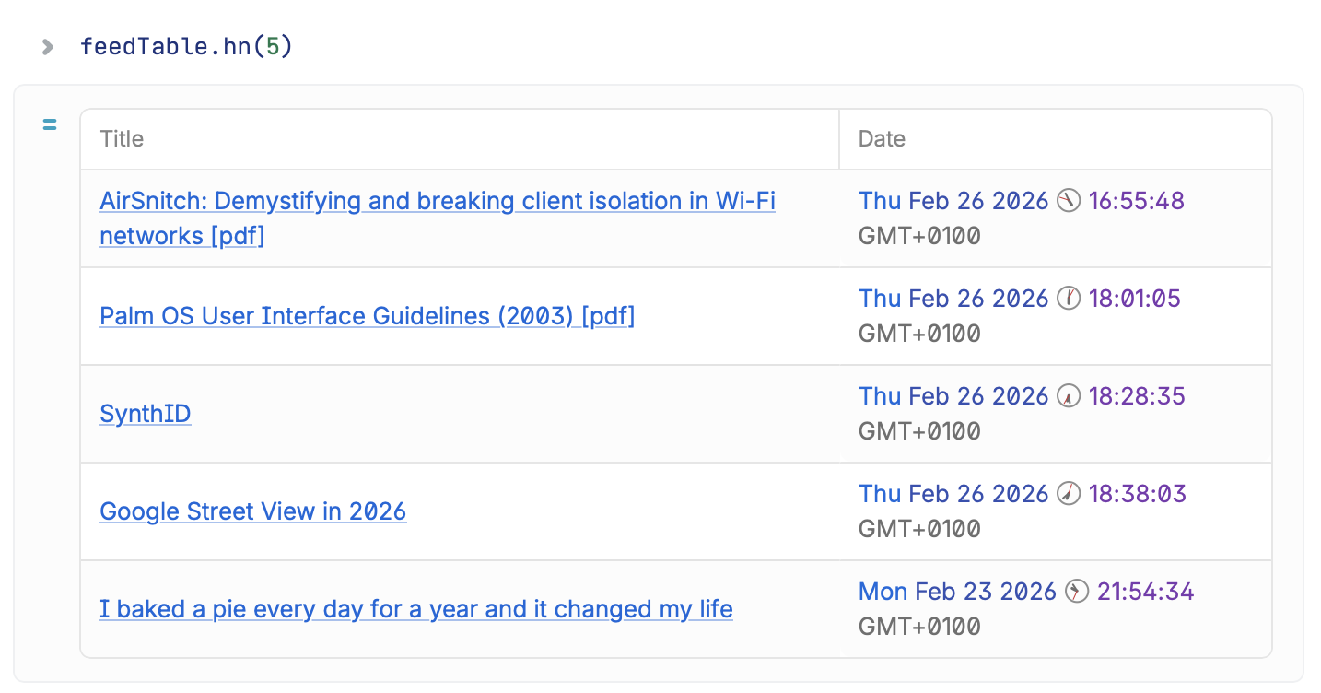Image resolution: width=1321 pixels, height=693 pixels.
Task: Click the Title column header
Action: [121, 138]
